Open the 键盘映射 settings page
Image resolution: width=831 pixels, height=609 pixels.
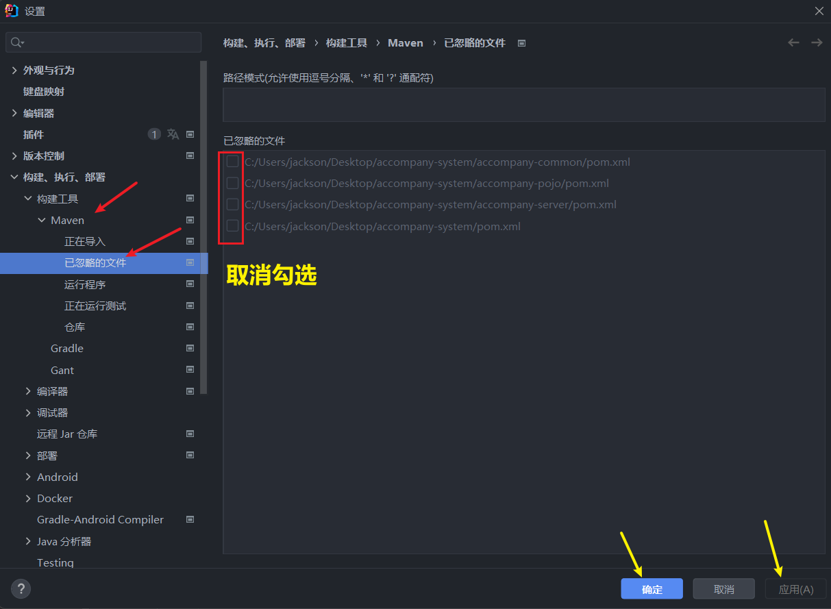point(44,91)
